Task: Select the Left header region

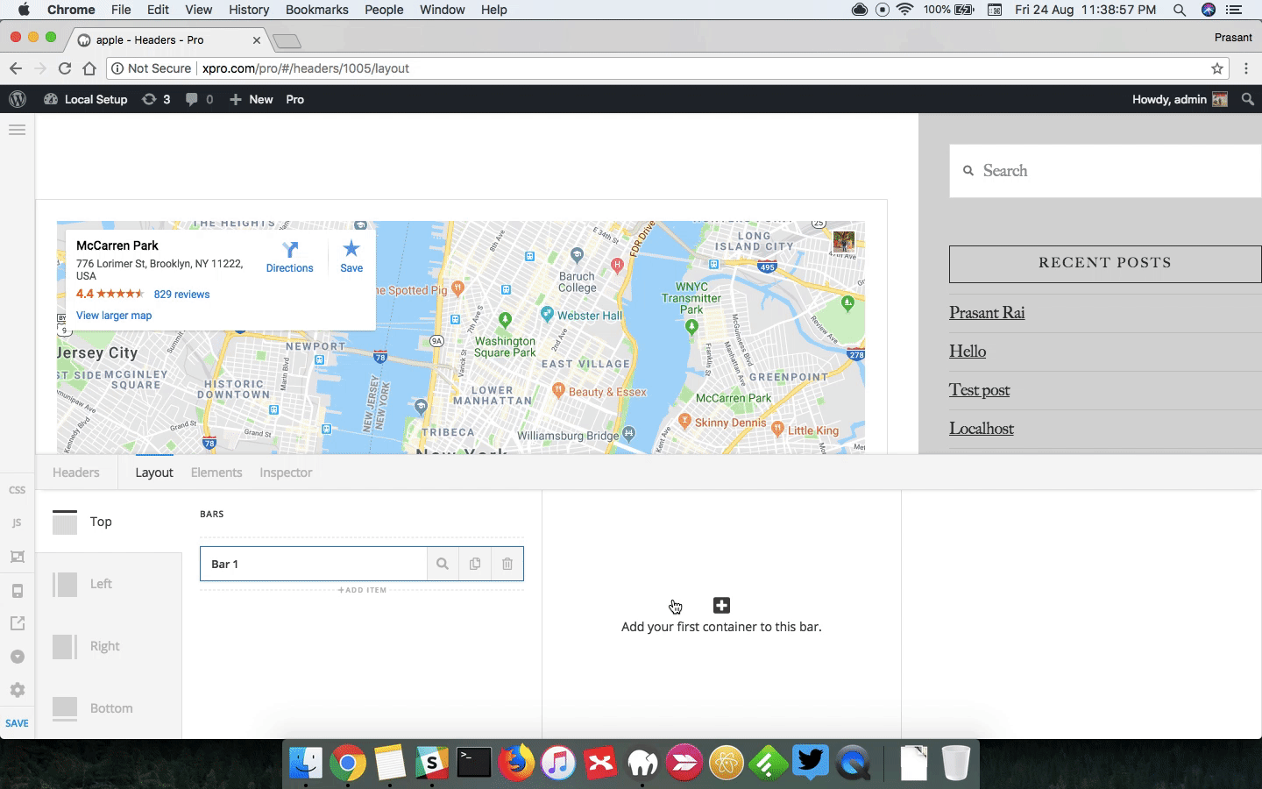Action: [x=109, y=584]
